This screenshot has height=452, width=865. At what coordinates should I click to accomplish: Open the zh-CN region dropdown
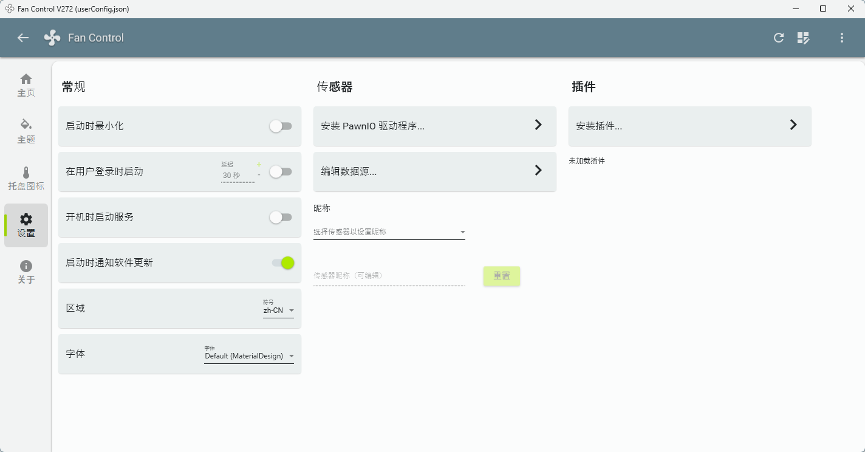[278, 310]
